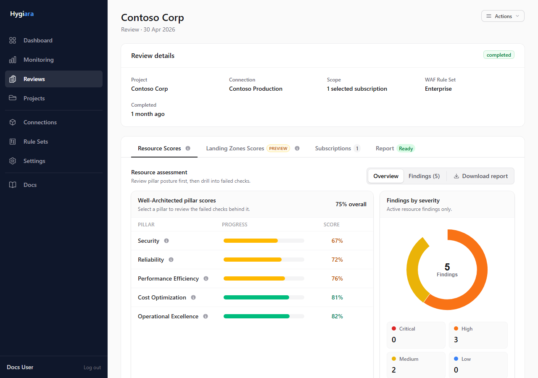Log out of the Docs User account

92,367
